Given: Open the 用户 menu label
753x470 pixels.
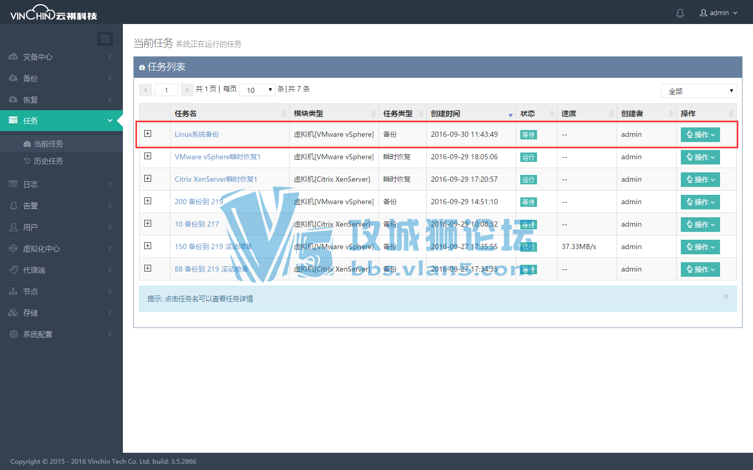Looking at the screenshot, I should [30, 227].
